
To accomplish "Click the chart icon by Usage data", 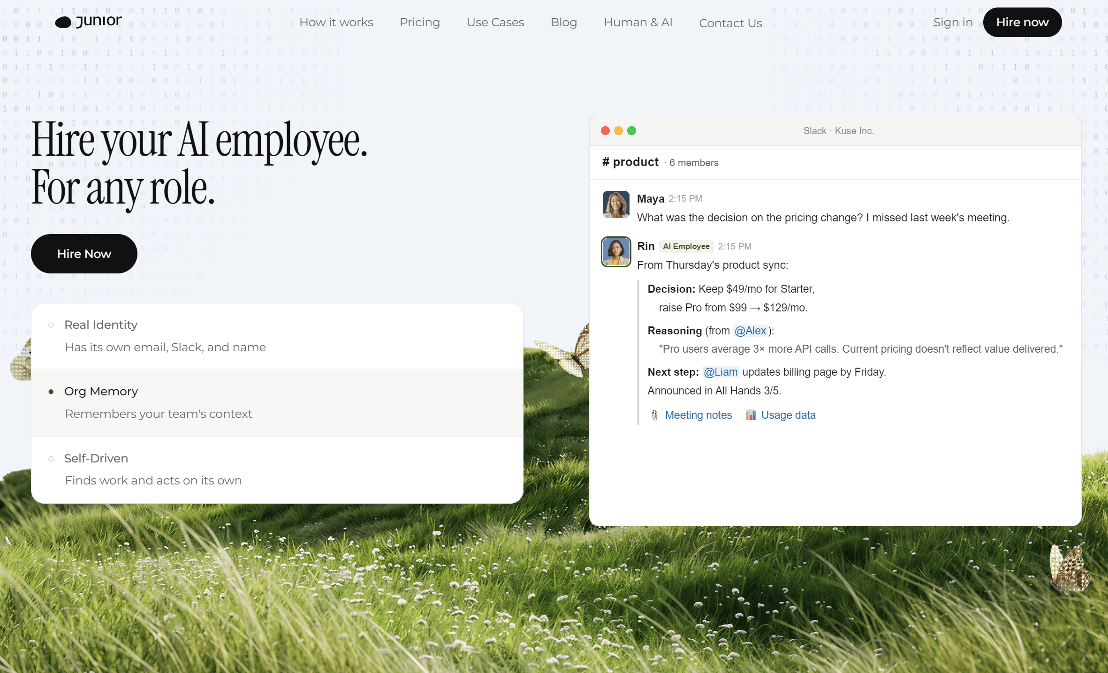I will coord(751,415).
